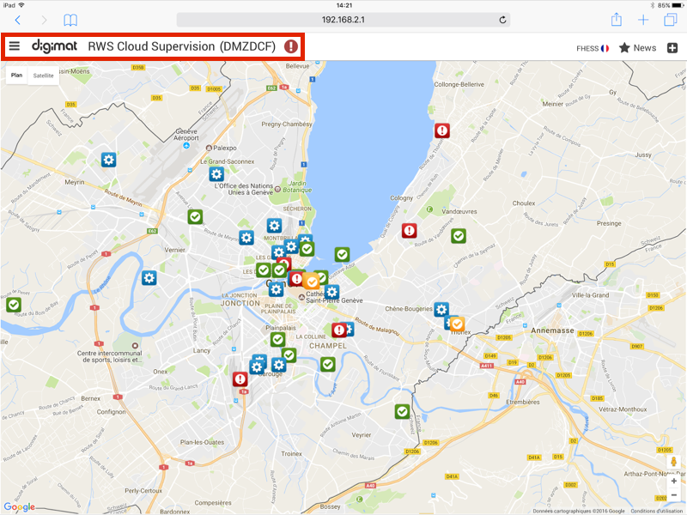Screen dimensions: 687x515
Task: Click the plus square button next to News
Action: coord(672,48)
